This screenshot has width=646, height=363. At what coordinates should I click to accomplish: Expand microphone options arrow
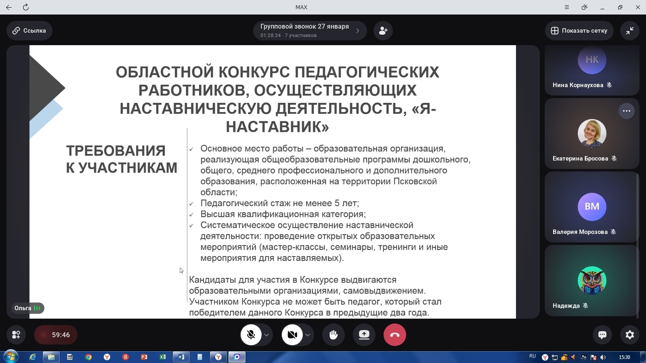point(266,335)
